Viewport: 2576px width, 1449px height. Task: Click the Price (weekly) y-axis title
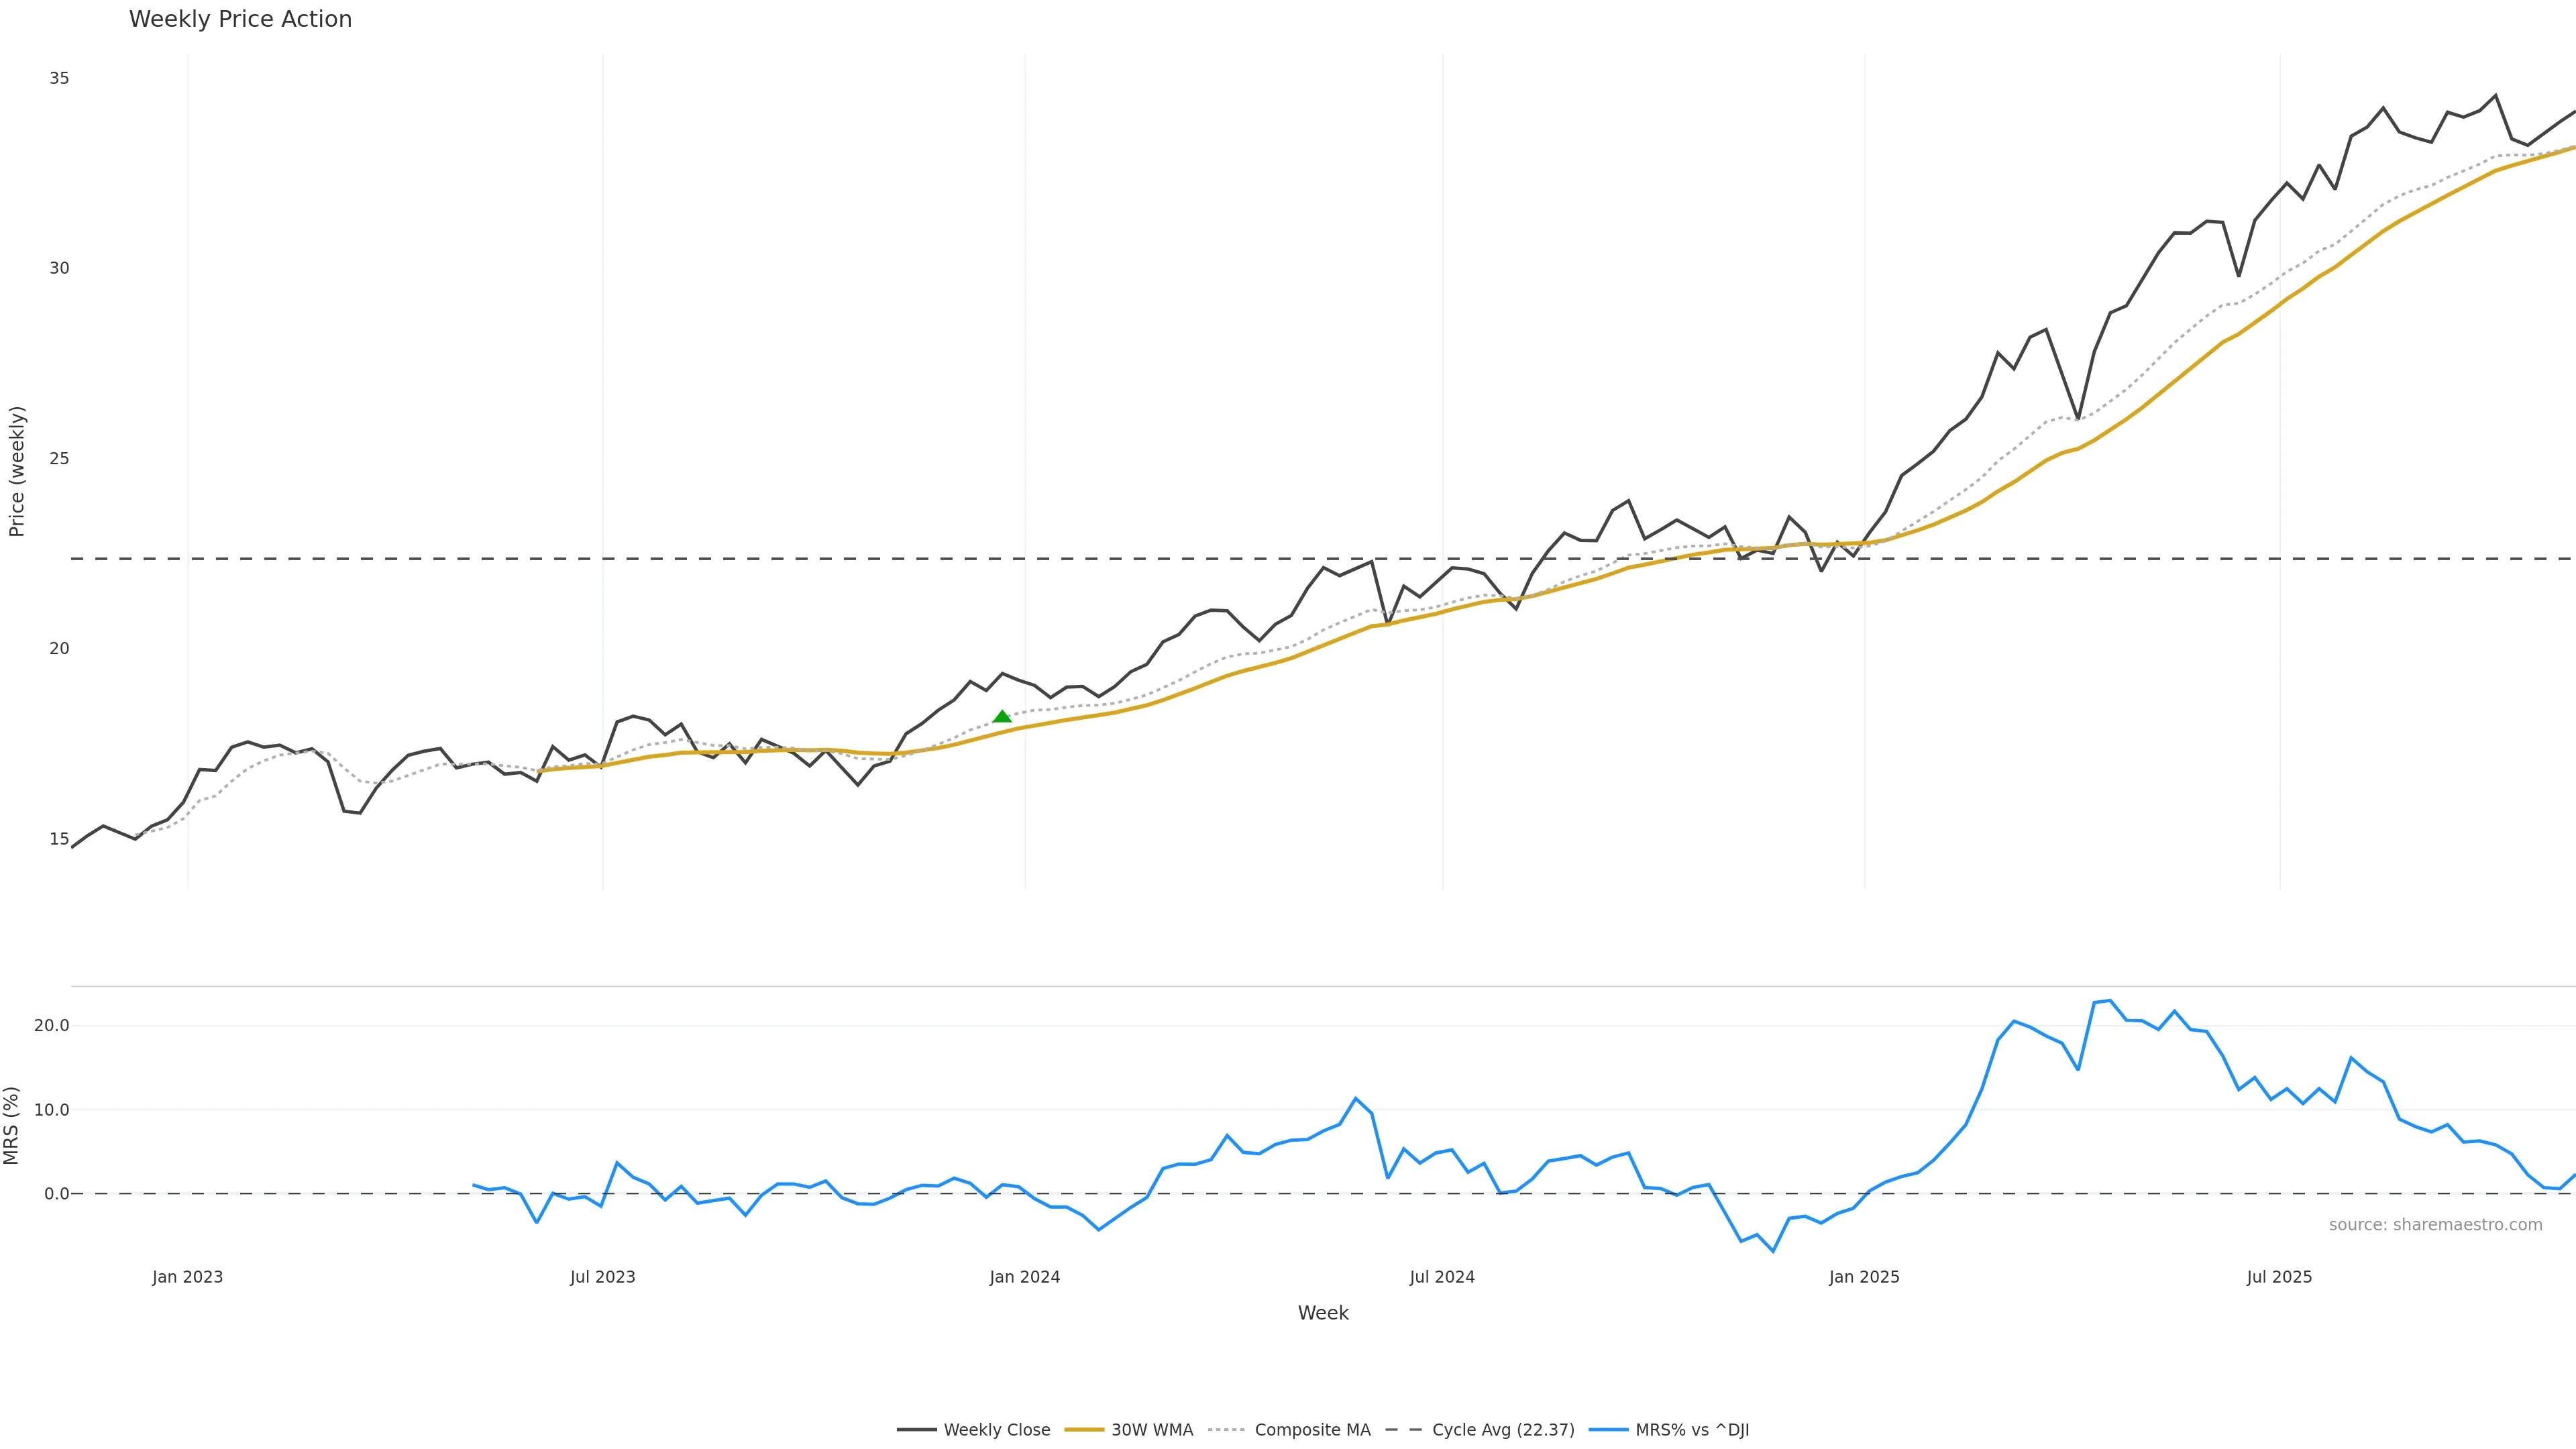16,471
